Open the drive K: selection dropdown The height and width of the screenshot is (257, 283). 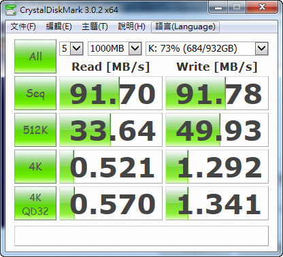point(207,48)
